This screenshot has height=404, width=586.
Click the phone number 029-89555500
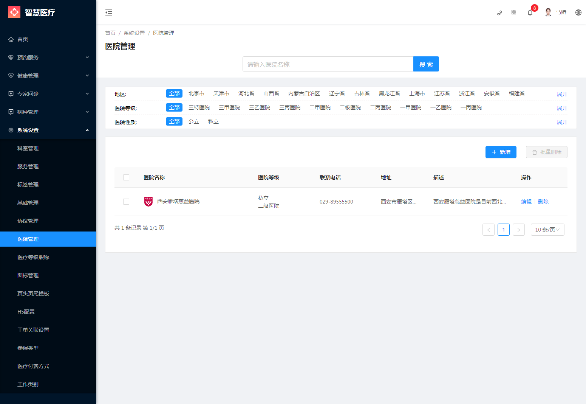click(336, 202)
